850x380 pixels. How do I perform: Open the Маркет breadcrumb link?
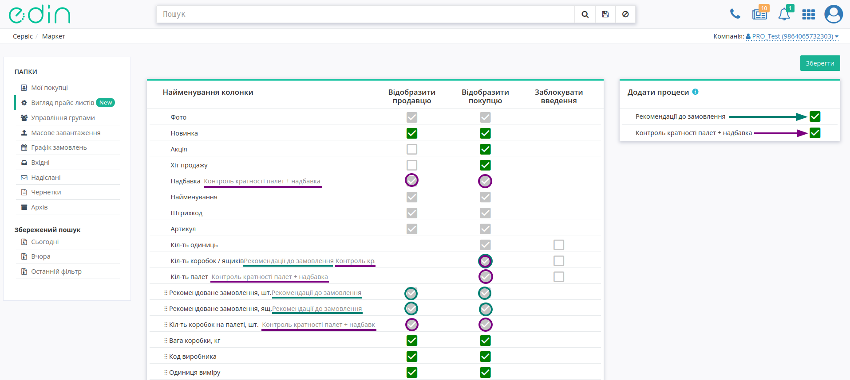54,36
